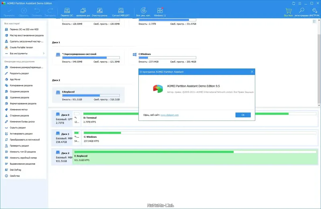Select Изменение метки operation
The image size is (321, 209).
click(x=16, y=110)
